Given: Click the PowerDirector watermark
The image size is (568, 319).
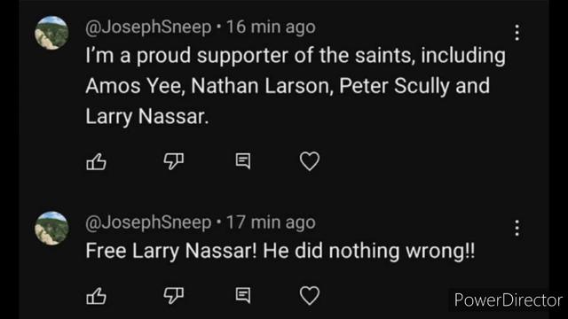Looking at the screenshot, I should coord(508,300).
